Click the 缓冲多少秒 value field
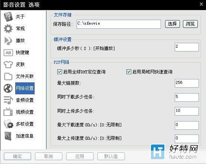The height and width of the screenshot is (164, 206). [x=187, y=47]
